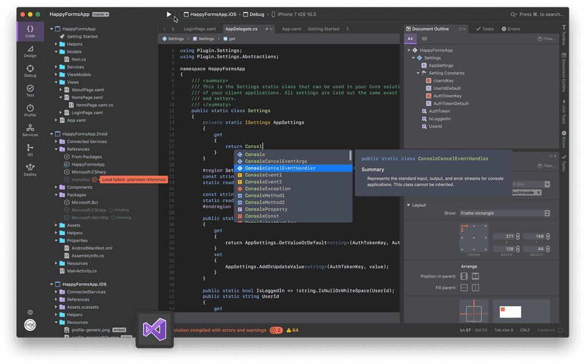Switch to App.xaml tab
The height and width of the screenshot is (364, 586).
point(291,29)
